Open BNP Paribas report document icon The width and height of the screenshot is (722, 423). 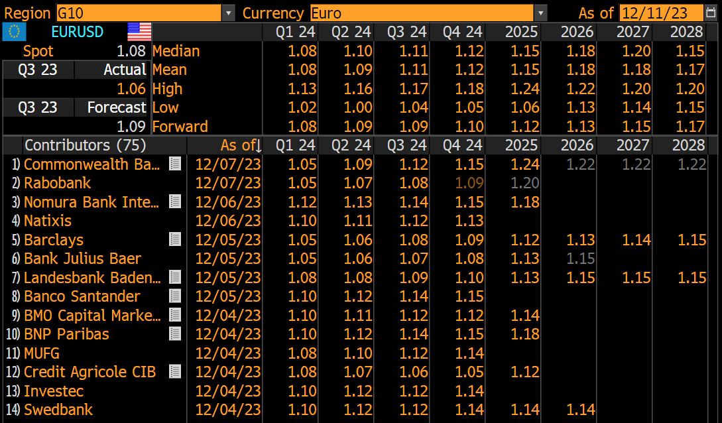(175, 333)
